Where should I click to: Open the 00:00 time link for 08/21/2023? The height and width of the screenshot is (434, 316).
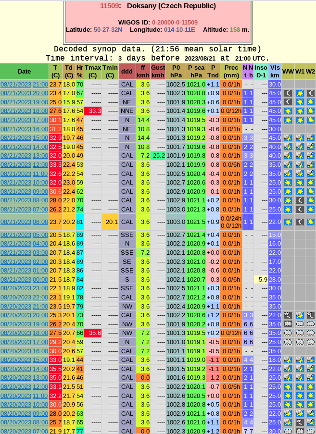(x=40, y=280)
